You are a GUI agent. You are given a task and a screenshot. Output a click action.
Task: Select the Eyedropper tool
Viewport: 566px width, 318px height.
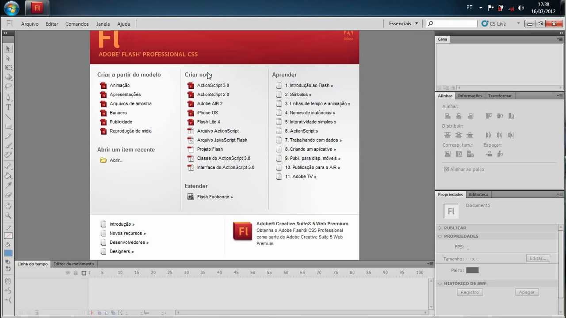8,185
